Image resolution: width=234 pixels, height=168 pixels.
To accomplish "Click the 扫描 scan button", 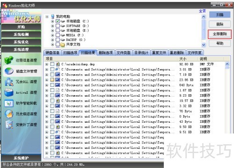I will coord(220,15).
